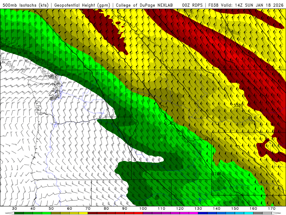
Task: Click the 30 knot legend value
Action: [x=14, y=209]
